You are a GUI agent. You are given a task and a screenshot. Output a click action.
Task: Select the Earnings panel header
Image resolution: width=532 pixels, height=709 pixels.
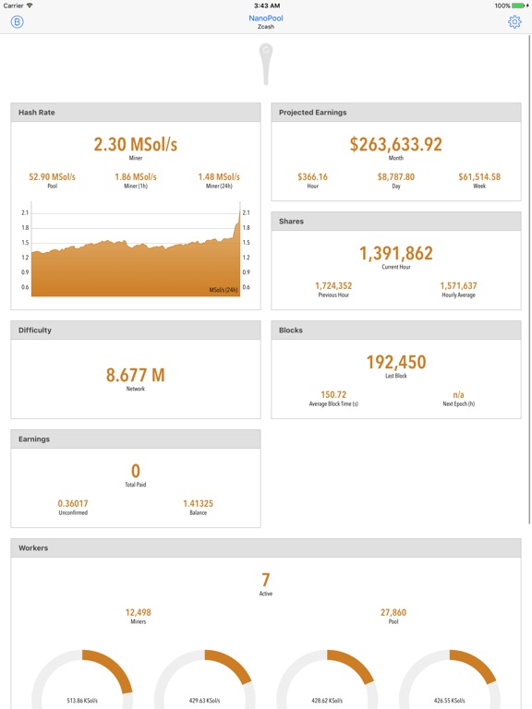tap(136, 439)
